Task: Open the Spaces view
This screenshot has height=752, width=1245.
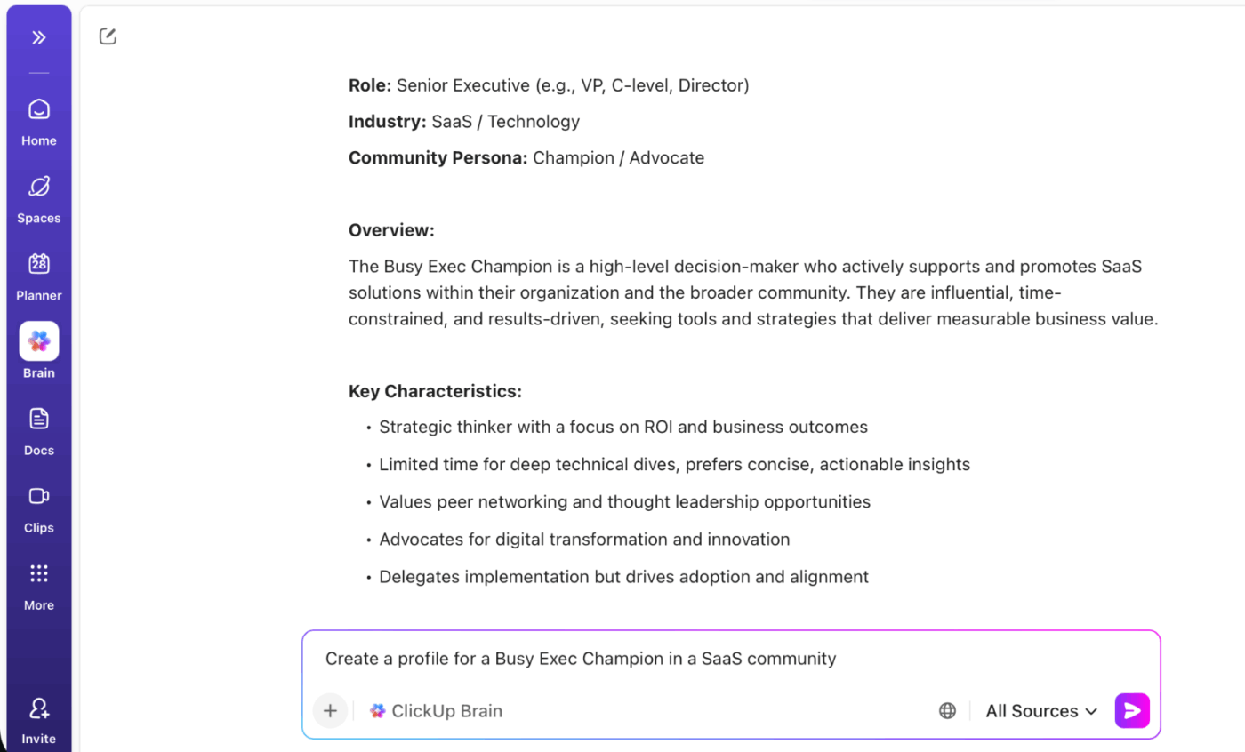Action: coord(38,197)
